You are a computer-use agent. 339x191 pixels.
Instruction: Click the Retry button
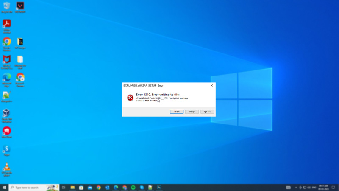coord(192,112)
